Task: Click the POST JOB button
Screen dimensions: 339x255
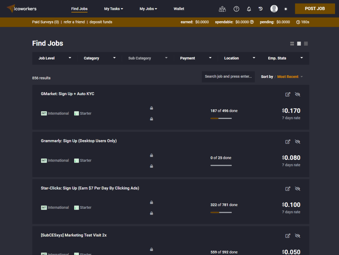Action: pyautogui.click(x=315, y=9)
